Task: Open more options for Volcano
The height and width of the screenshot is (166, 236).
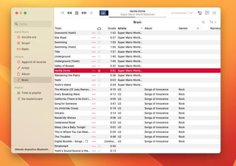Action: (x=94, y=113)
